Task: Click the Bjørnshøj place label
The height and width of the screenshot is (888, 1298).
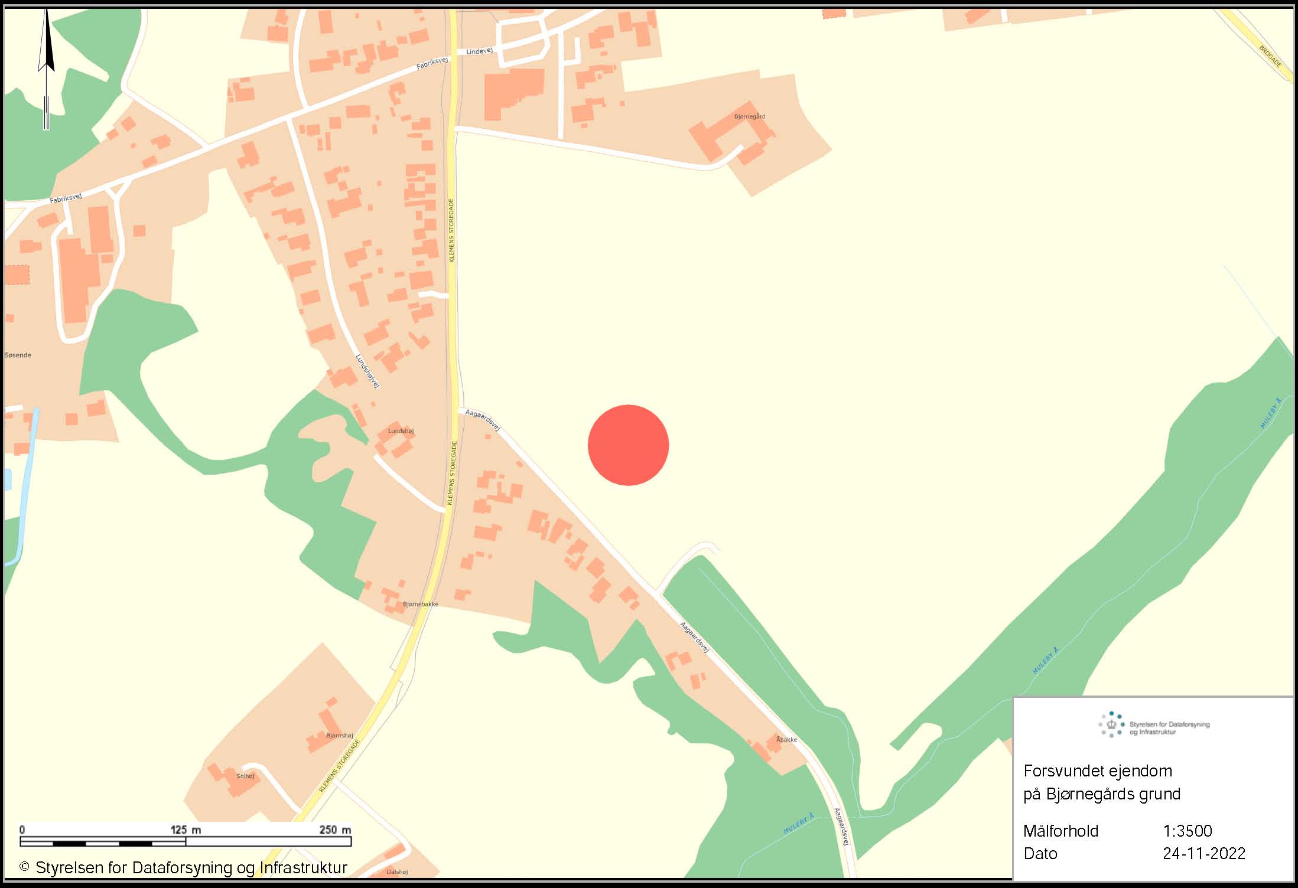Action: point(340,735)
